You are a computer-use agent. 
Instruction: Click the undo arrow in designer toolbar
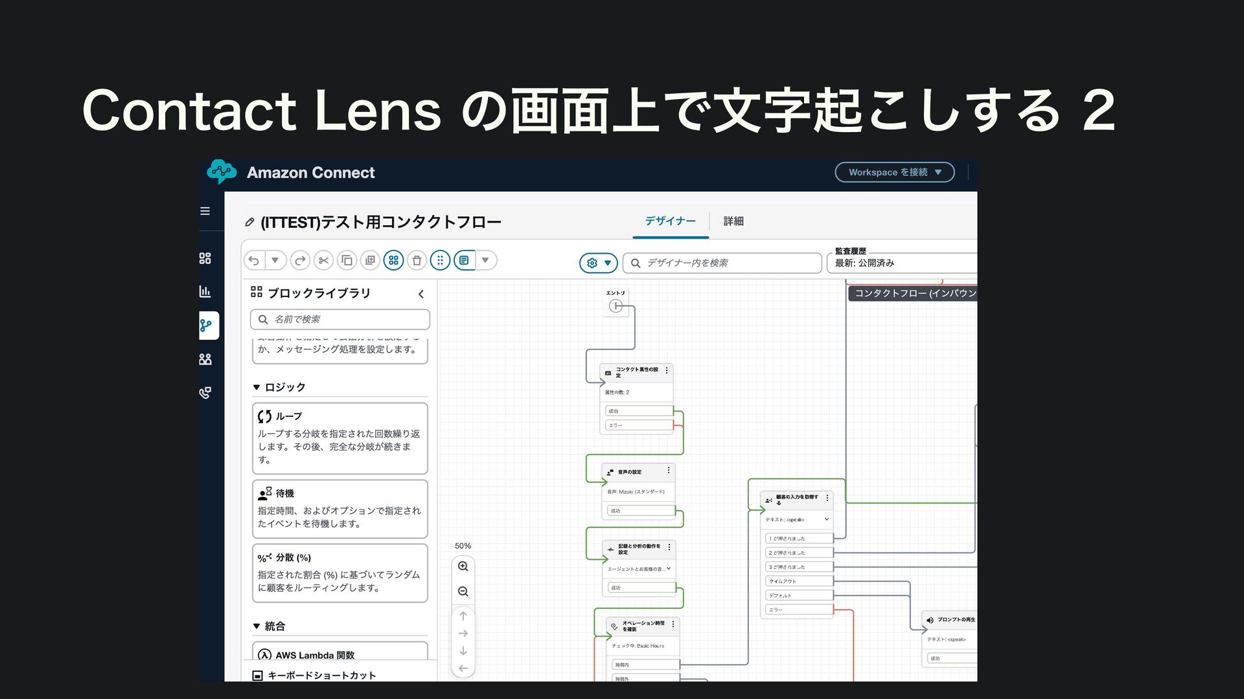(x=254, y=260)
